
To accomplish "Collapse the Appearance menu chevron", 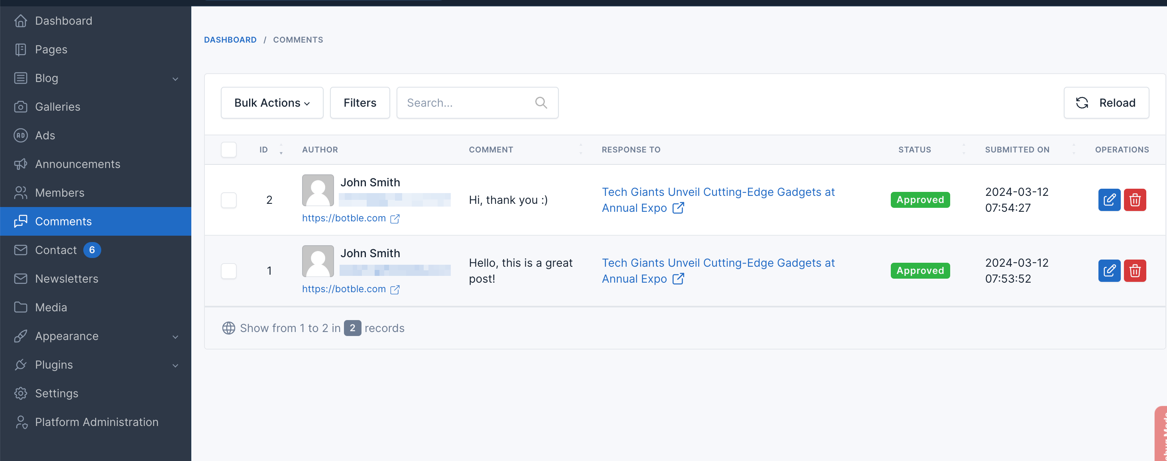I will (x=176, y=336).
